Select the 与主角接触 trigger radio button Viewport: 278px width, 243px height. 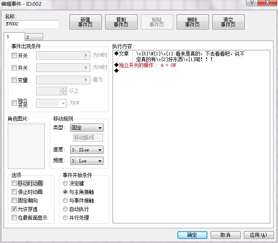(65, 192)
